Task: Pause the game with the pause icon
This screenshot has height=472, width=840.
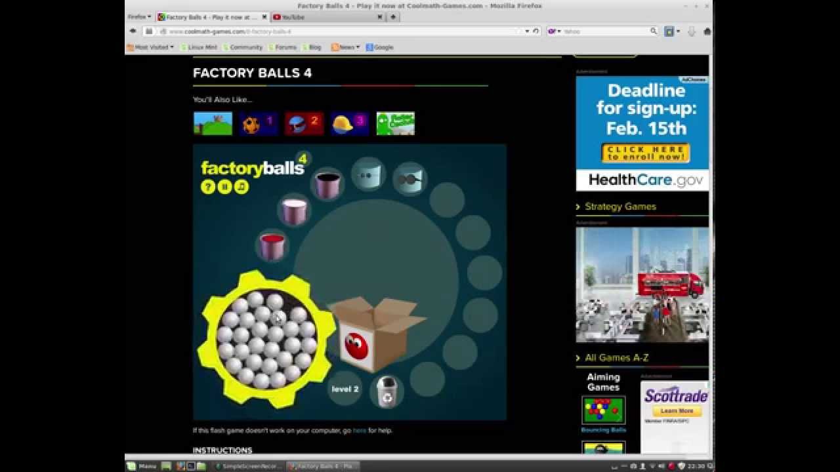Action: 224,187
